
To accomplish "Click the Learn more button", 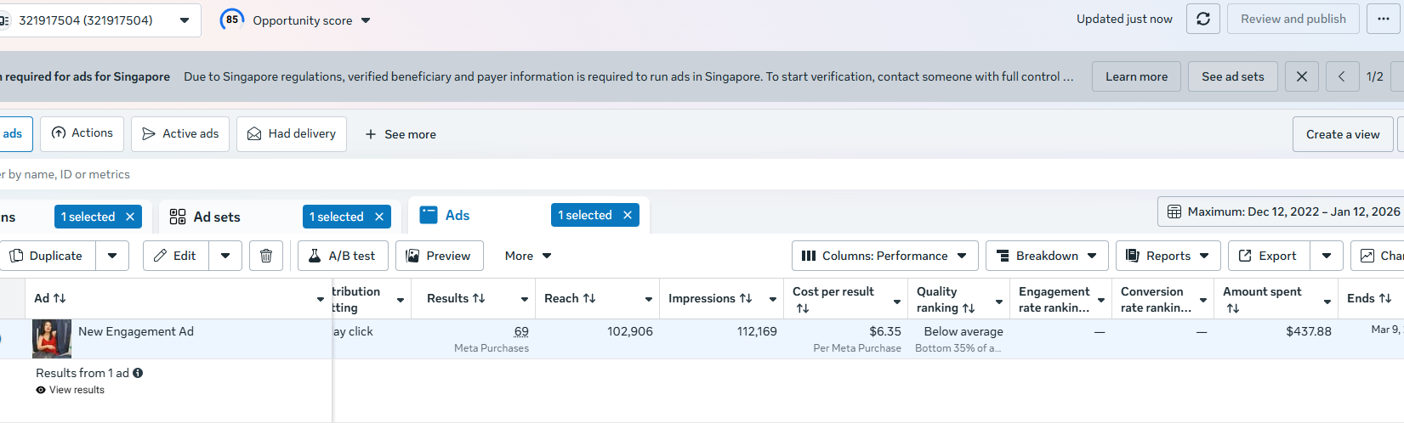I will pos(1136,76).
